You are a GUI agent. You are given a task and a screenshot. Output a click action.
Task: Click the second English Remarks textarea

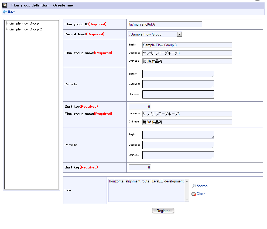178,135
